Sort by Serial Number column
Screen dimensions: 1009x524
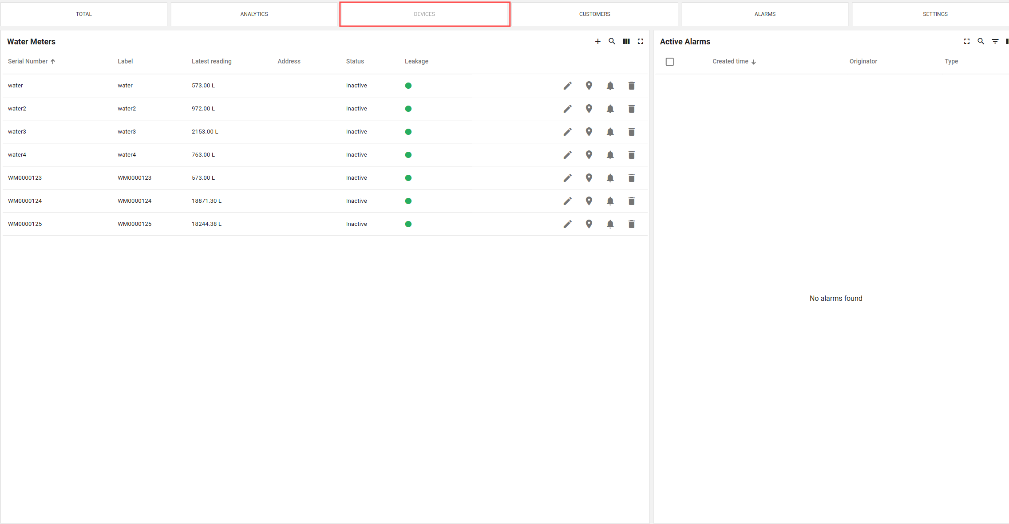28,61
